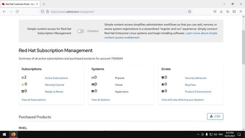Click the Purchased Products heading
This screenshot has width=245, height=138.
pos(35,117)
